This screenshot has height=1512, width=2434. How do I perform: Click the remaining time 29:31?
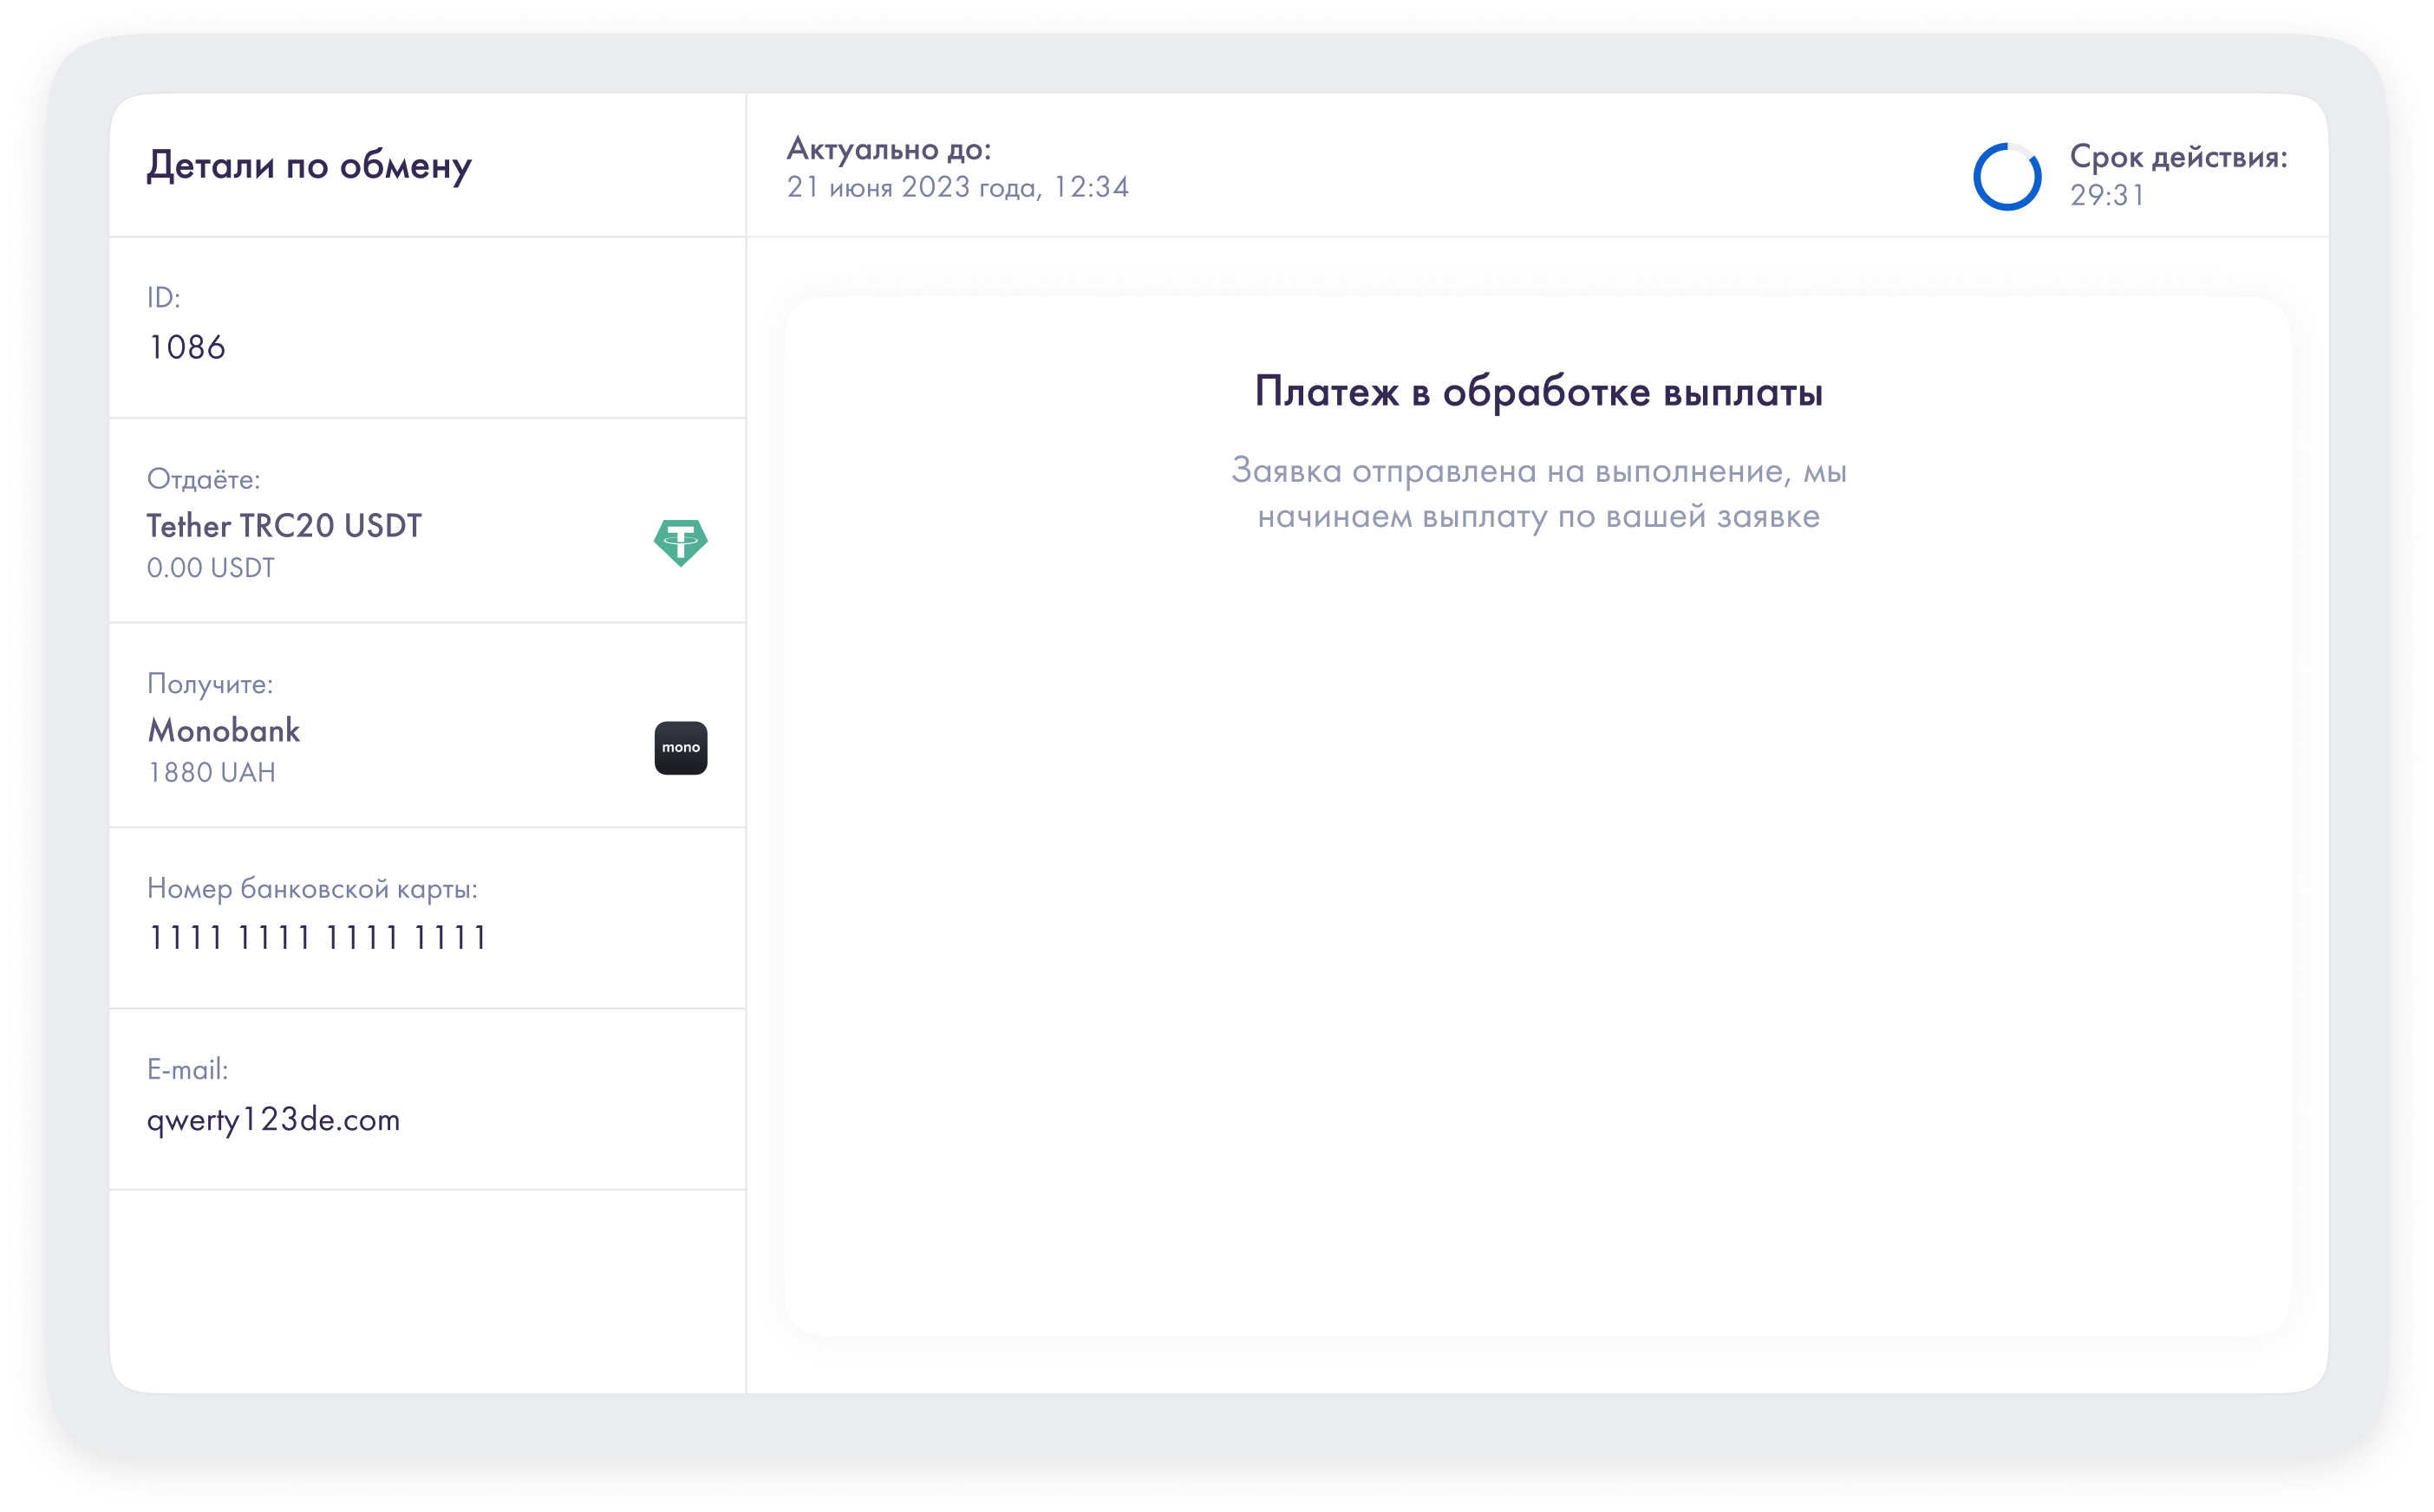[2106, 195]
